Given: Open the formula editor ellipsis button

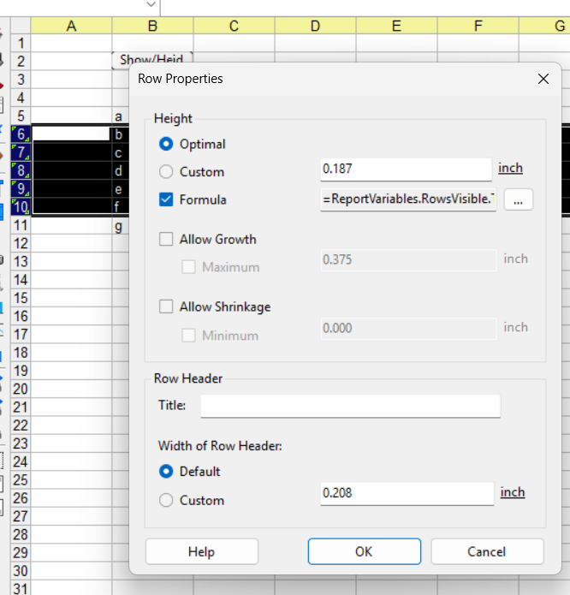Looking at the screenshot, I should point(519,199).
